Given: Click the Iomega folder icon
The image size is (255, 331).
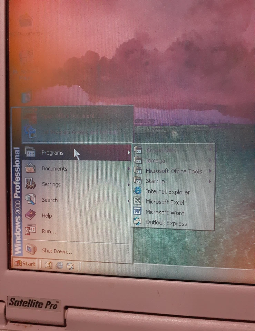Looking at the screenshot, I should pos(138,160).
